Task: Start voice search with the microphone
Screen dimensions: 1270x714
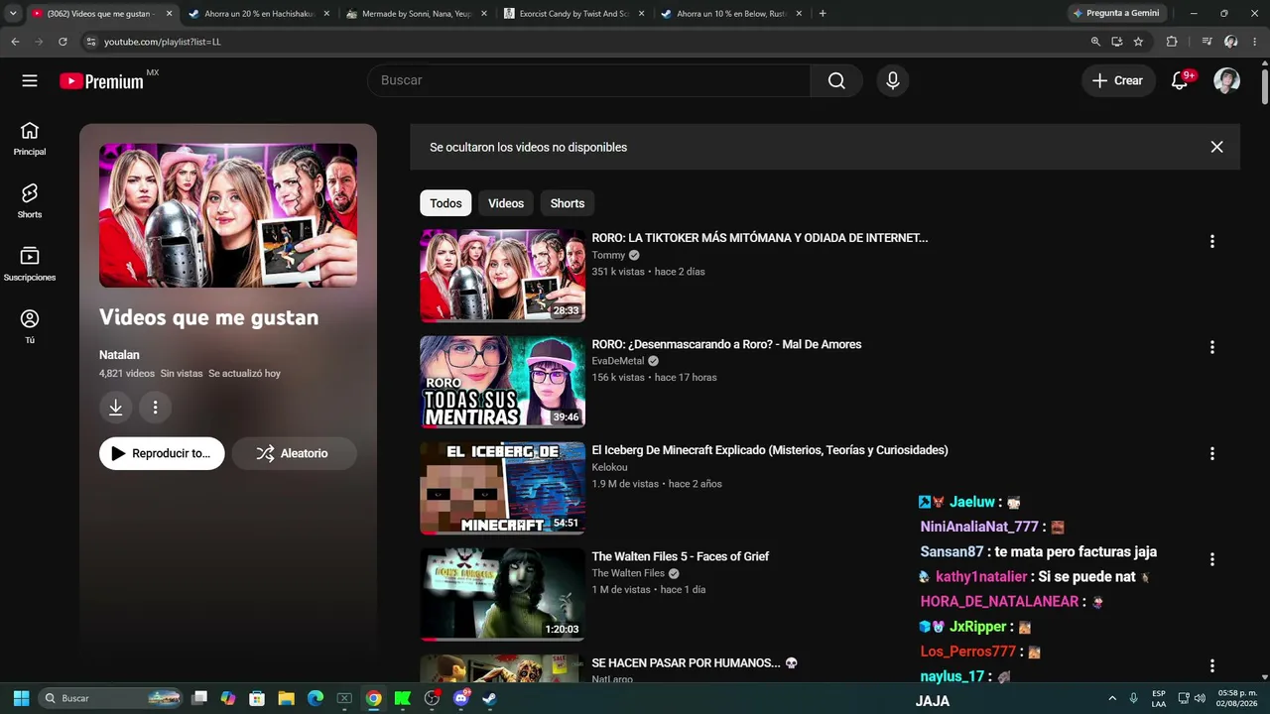Action: click(x=893, y=80)
